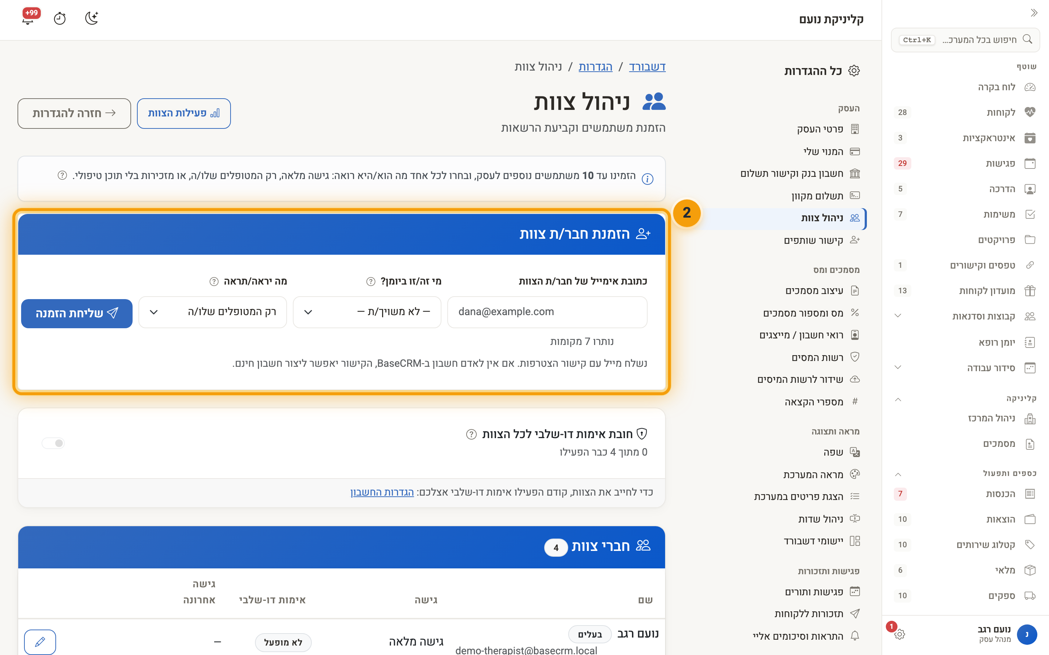Viewport: 1049px width, 655px height.
Task: Expand סידור עבודה sidebar item
Action: [x=898, y=368]
